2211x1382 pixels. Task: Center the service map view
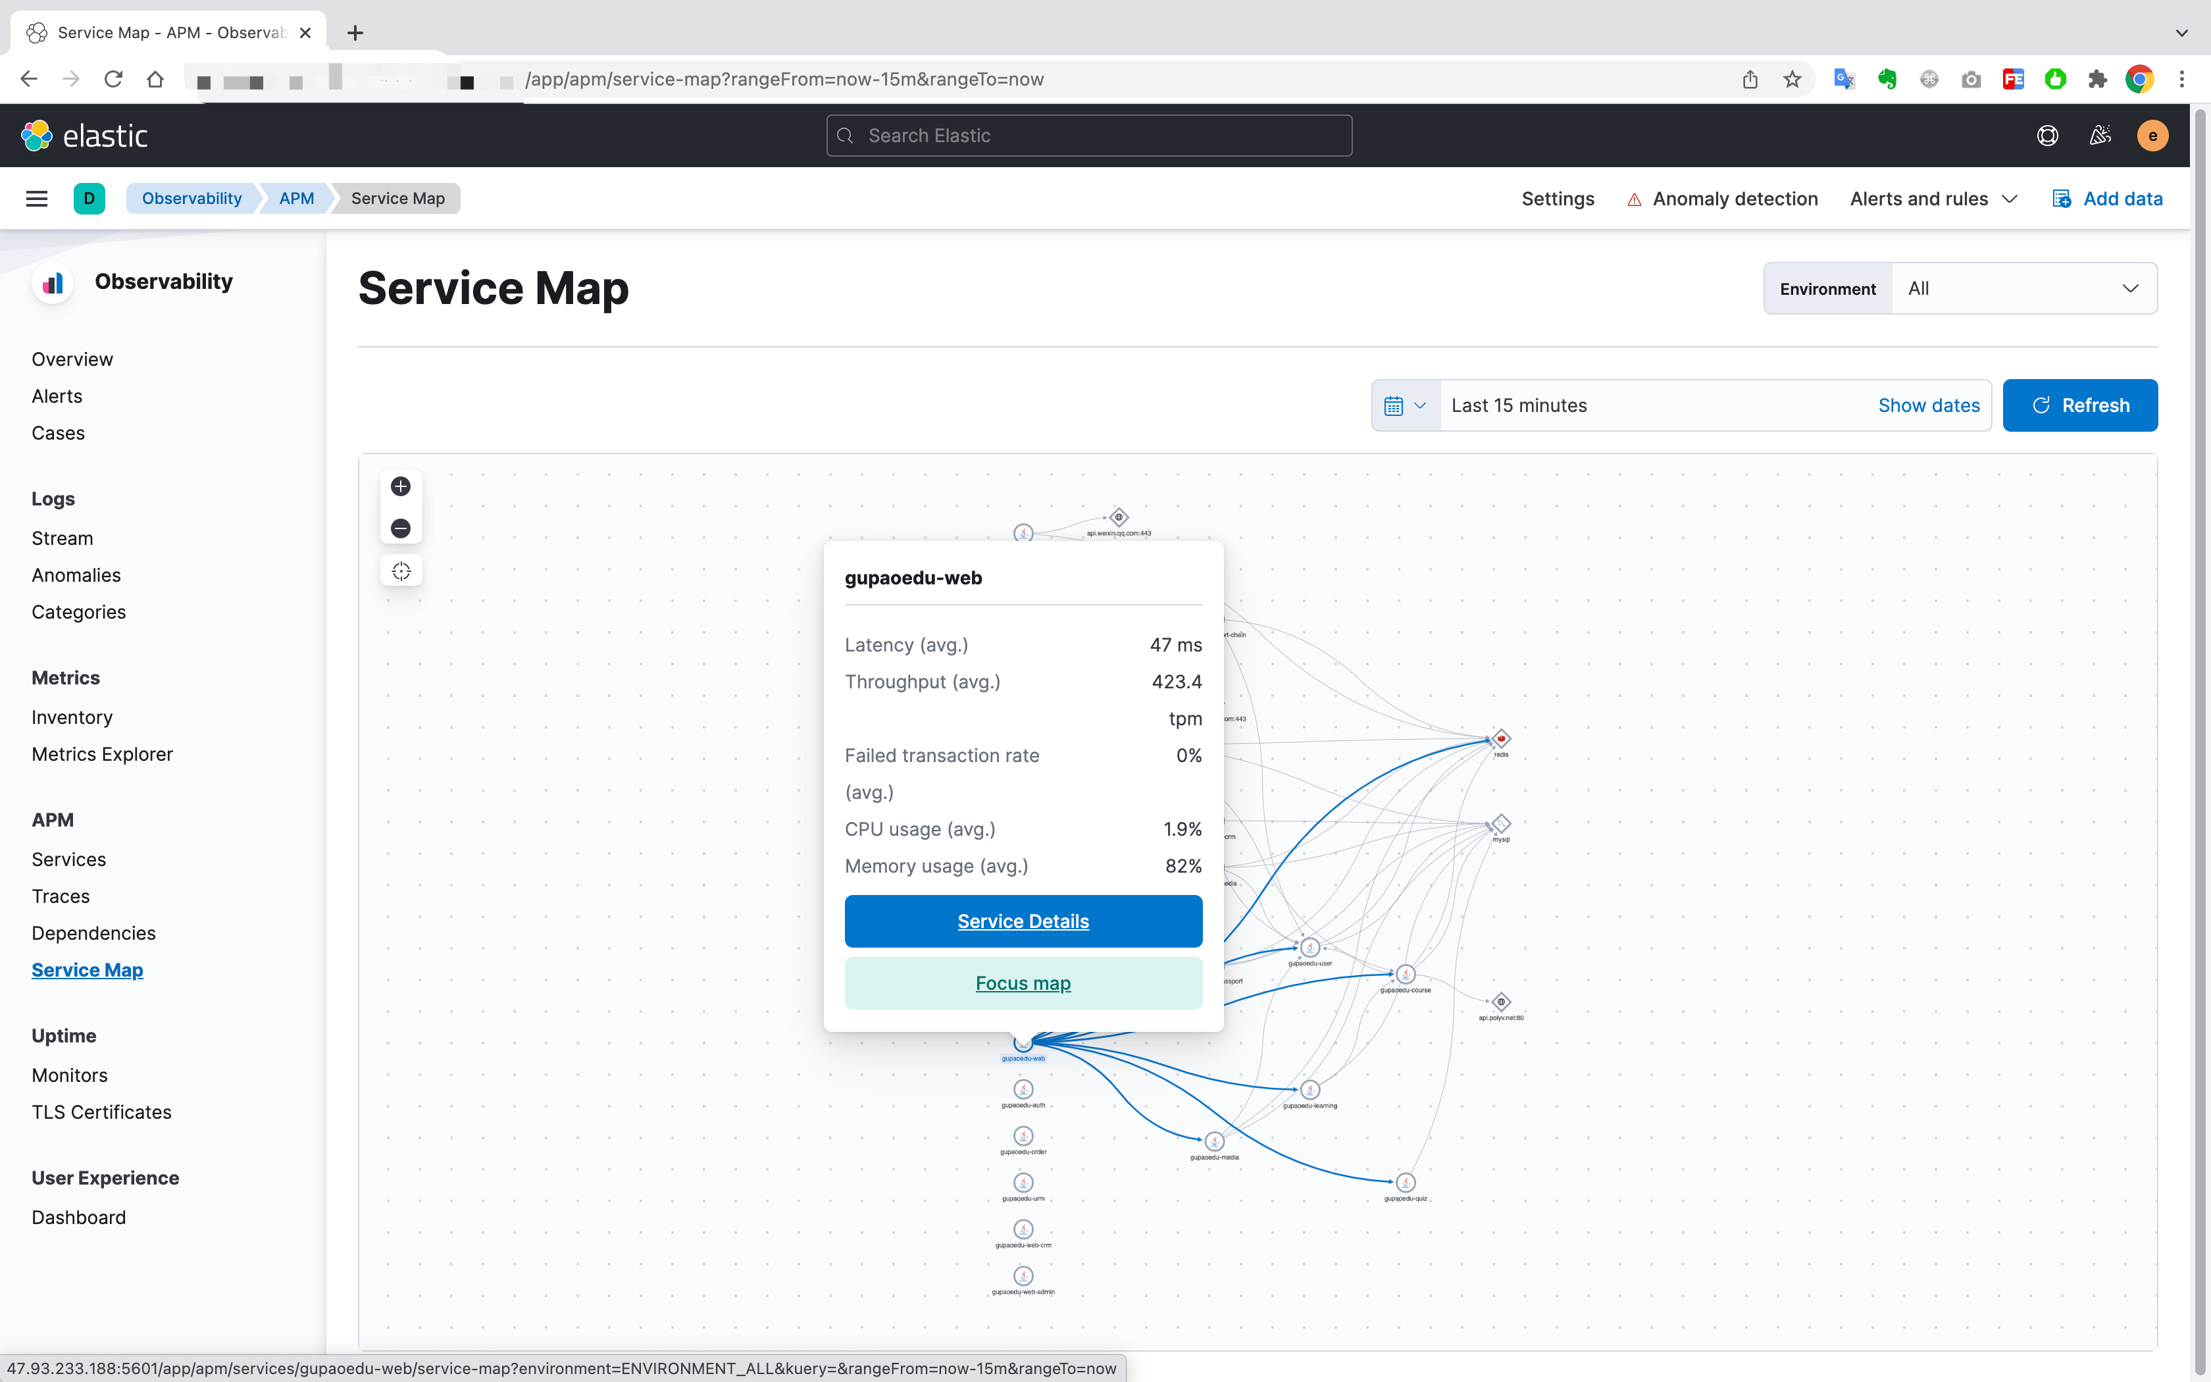coord(400,571)
